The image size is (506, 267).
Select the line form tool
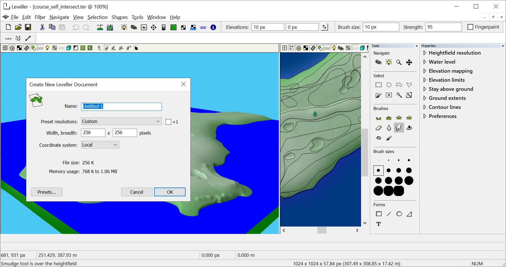(389, 214)
